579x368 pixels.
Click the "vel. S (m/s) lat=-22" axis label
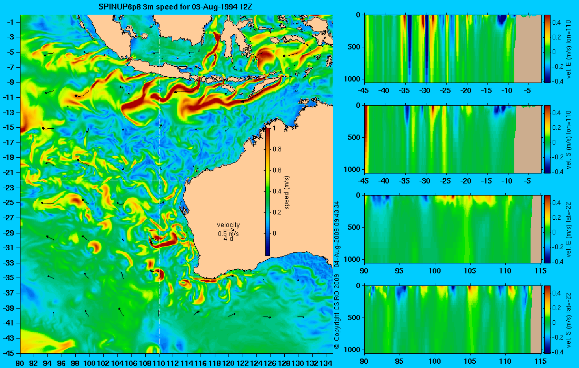tap(569, 320)
